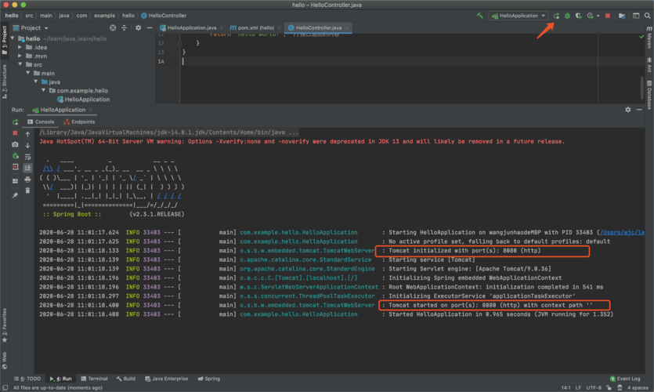
Task: Rerun HelloApplication from the main toolbar
Action: coord(556,16)
